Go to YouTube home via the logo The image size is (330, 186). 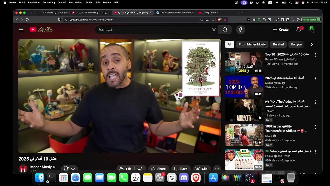tap(41, 30)
